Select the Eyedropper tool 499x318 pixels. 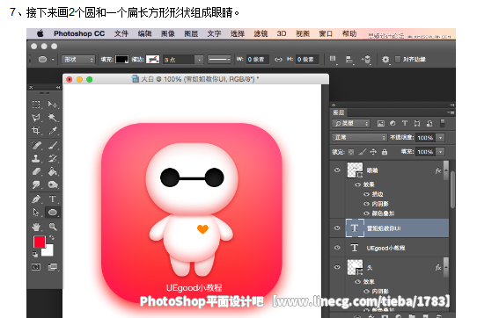(x=53, y=130)
